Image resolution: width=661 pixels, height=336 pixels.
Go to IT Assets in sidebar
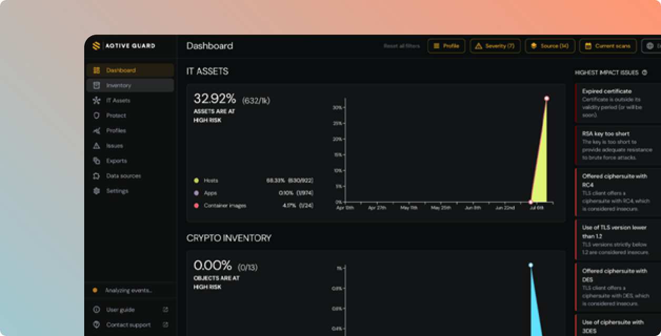[130, 100]
